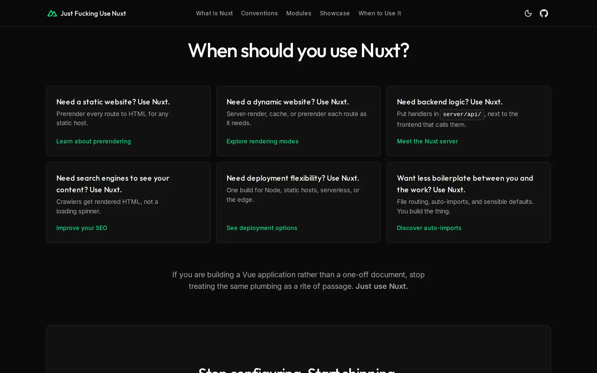Open the Showcase nav link
This screenshot has height=373, width=597.
[335, 13]
